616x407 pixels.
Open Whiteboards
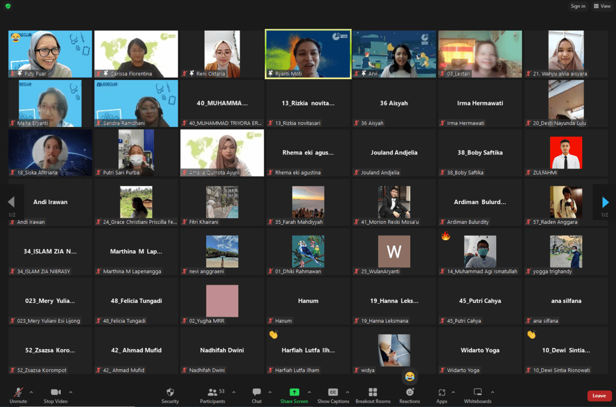[x=478, y=393]
